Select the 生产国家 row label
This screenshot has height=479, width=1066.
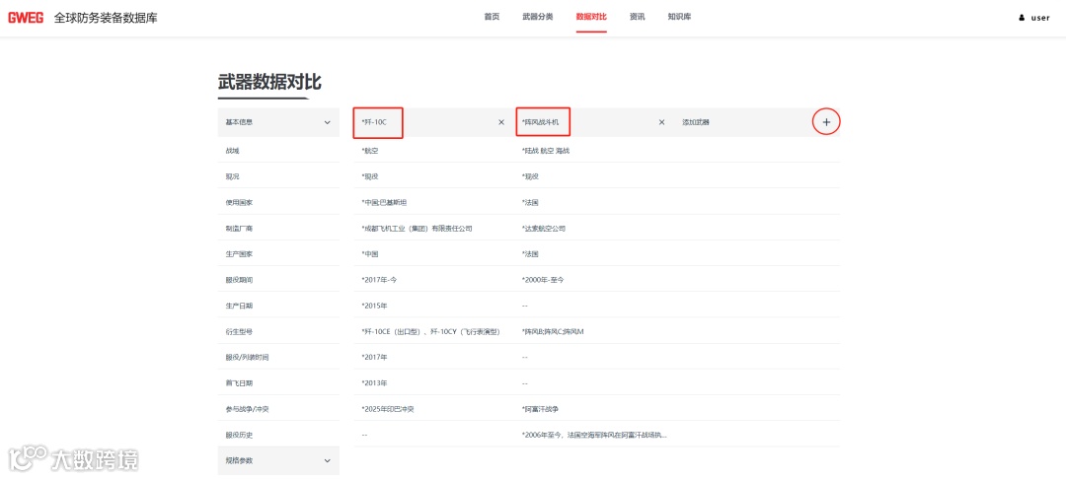[239, 253]
